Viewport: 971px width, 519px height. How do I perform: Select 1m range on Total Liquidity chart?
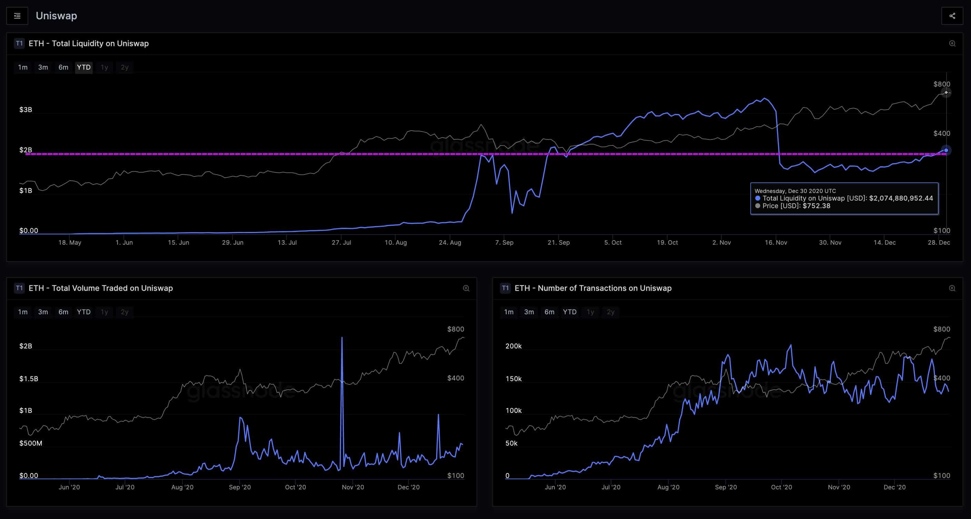[x=23, y=68]
